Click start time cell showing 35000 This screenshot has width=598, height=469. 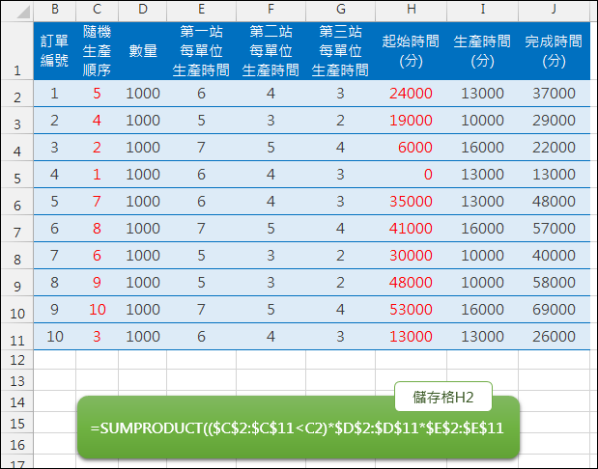tap(412, 202)
